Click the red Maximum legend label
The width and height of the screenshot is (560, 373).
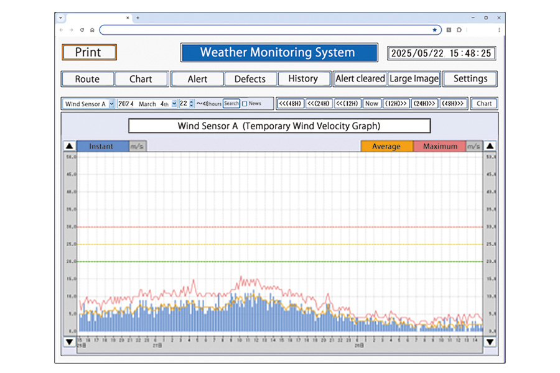440,146
